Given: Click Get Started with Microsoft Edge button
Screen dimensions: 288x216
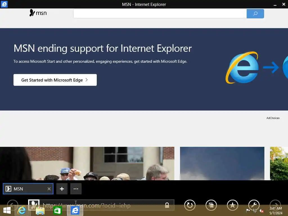Looking at the screenshot, I should 55,80.
